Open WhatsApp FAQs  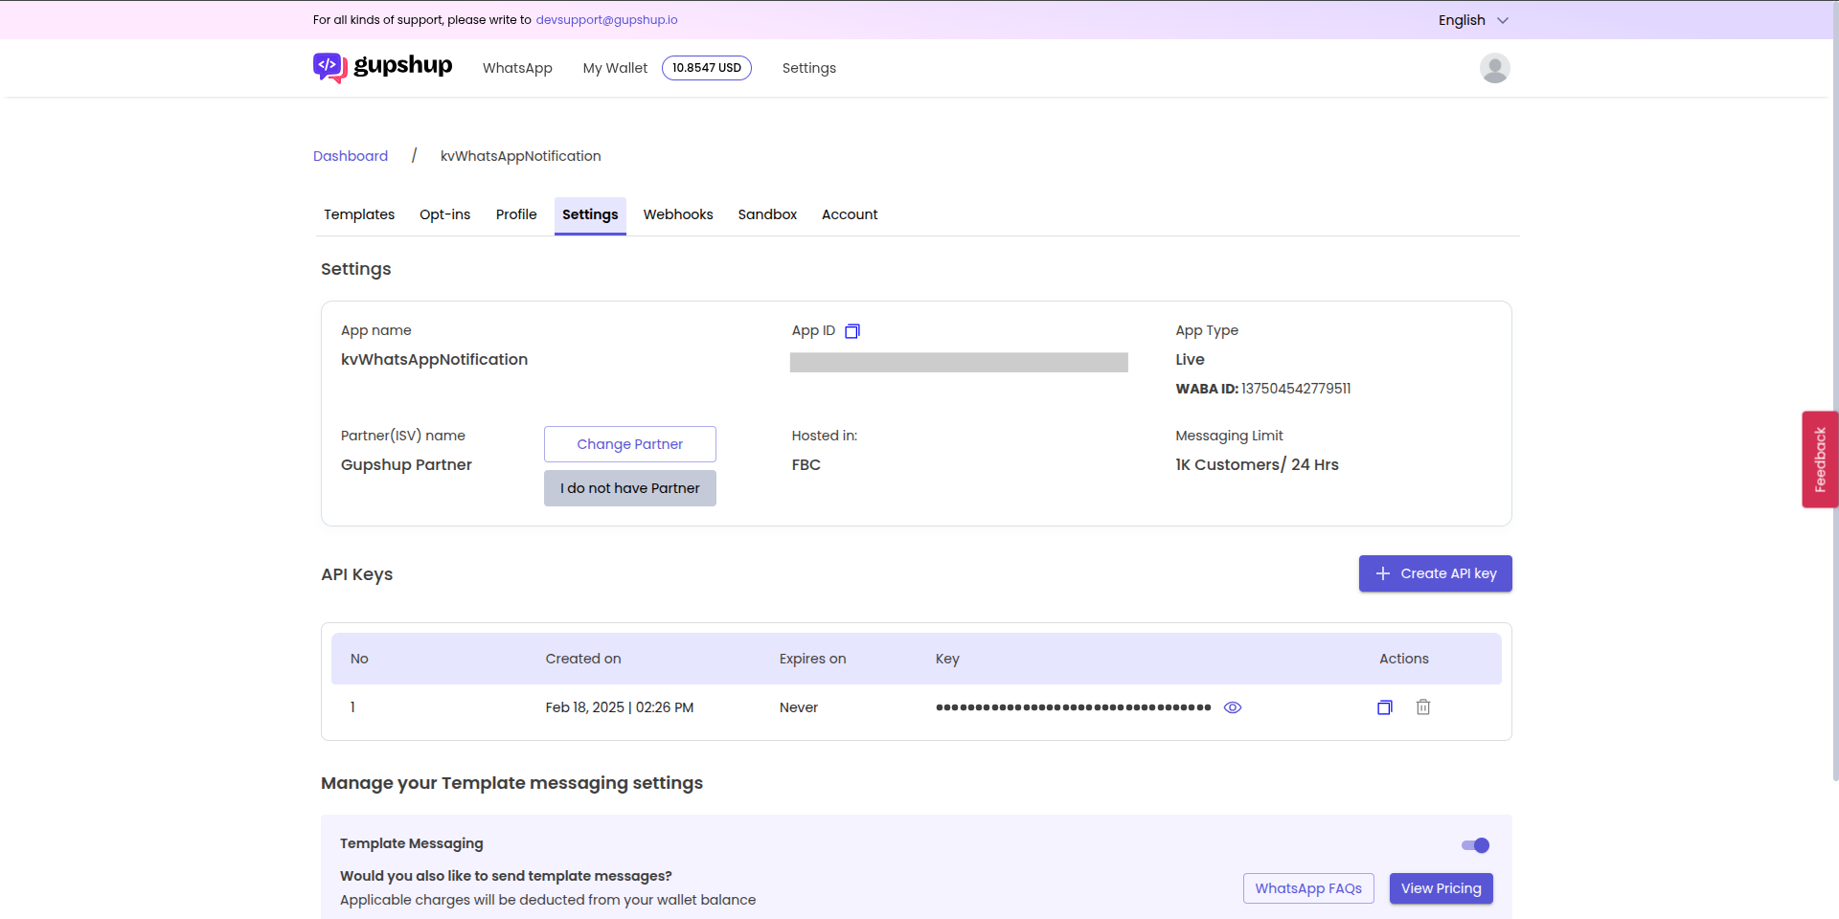pyautogui.click(x=1308, y=888)
